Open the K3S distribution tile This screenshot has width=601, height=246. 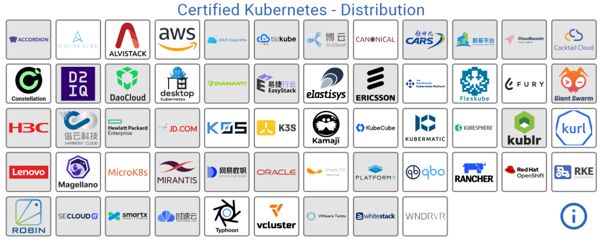(276, 127)
